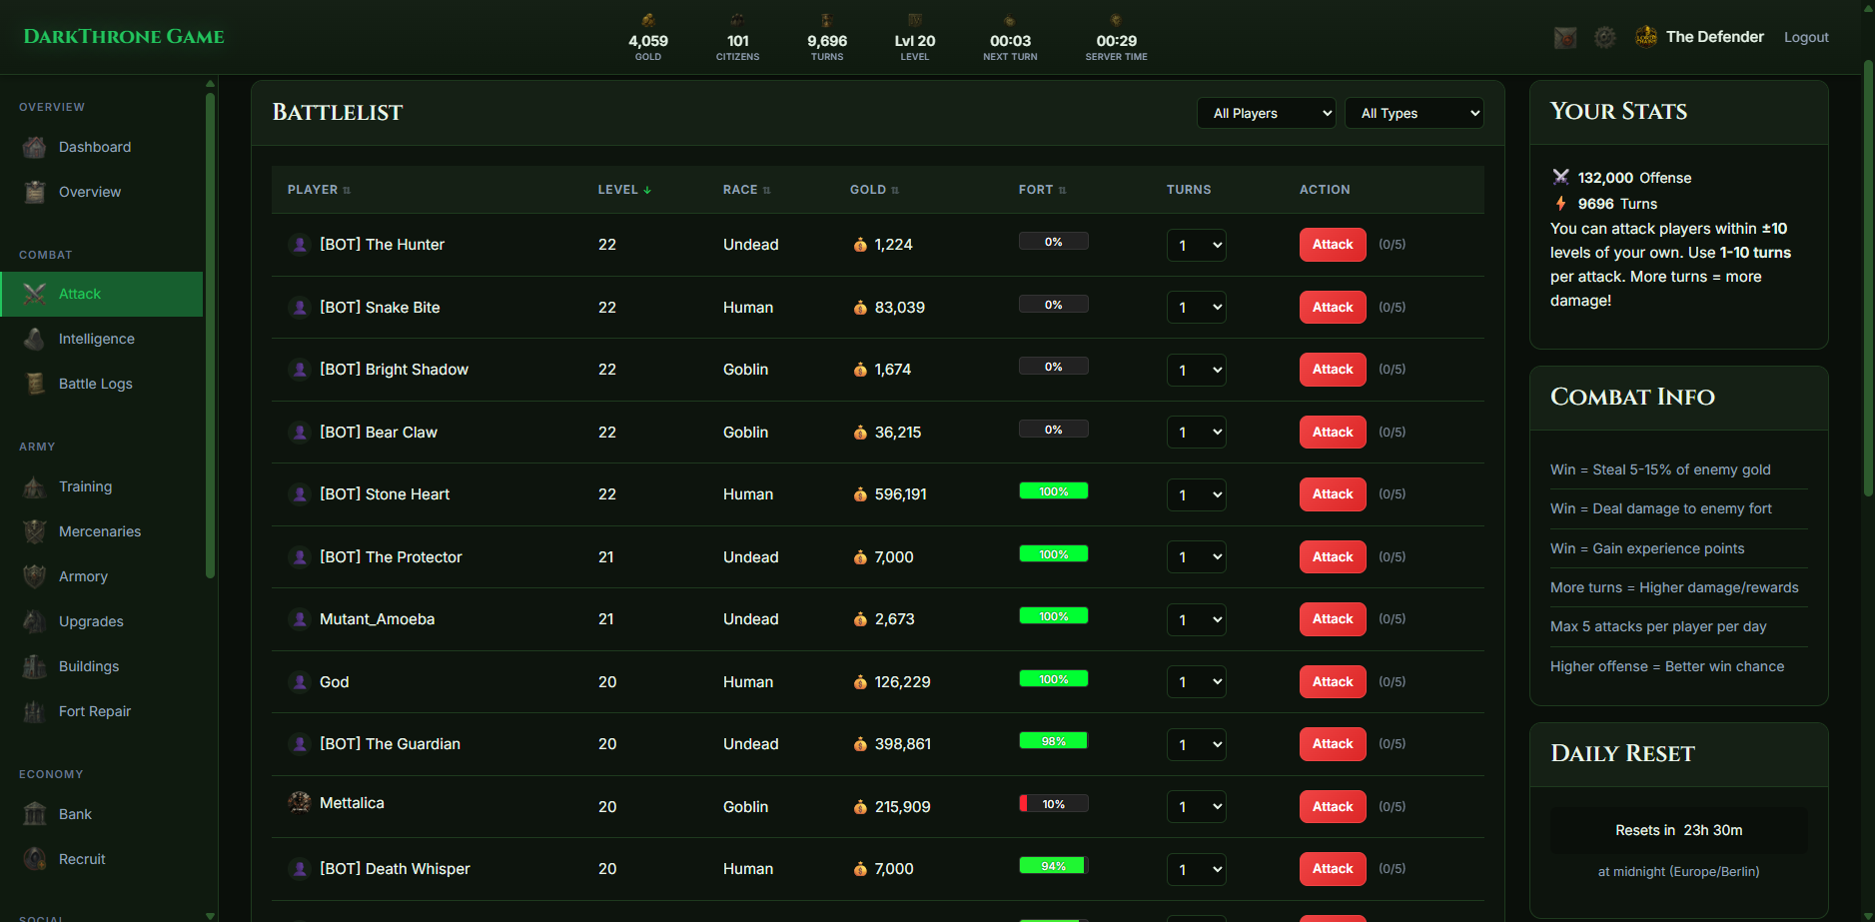Open the All Players filter dropdown
Screen dimensions: 1875x922
tap(1266, 113)
